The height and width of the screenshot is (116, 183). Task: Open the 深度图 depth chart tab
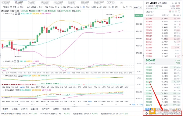coord(56,109)
